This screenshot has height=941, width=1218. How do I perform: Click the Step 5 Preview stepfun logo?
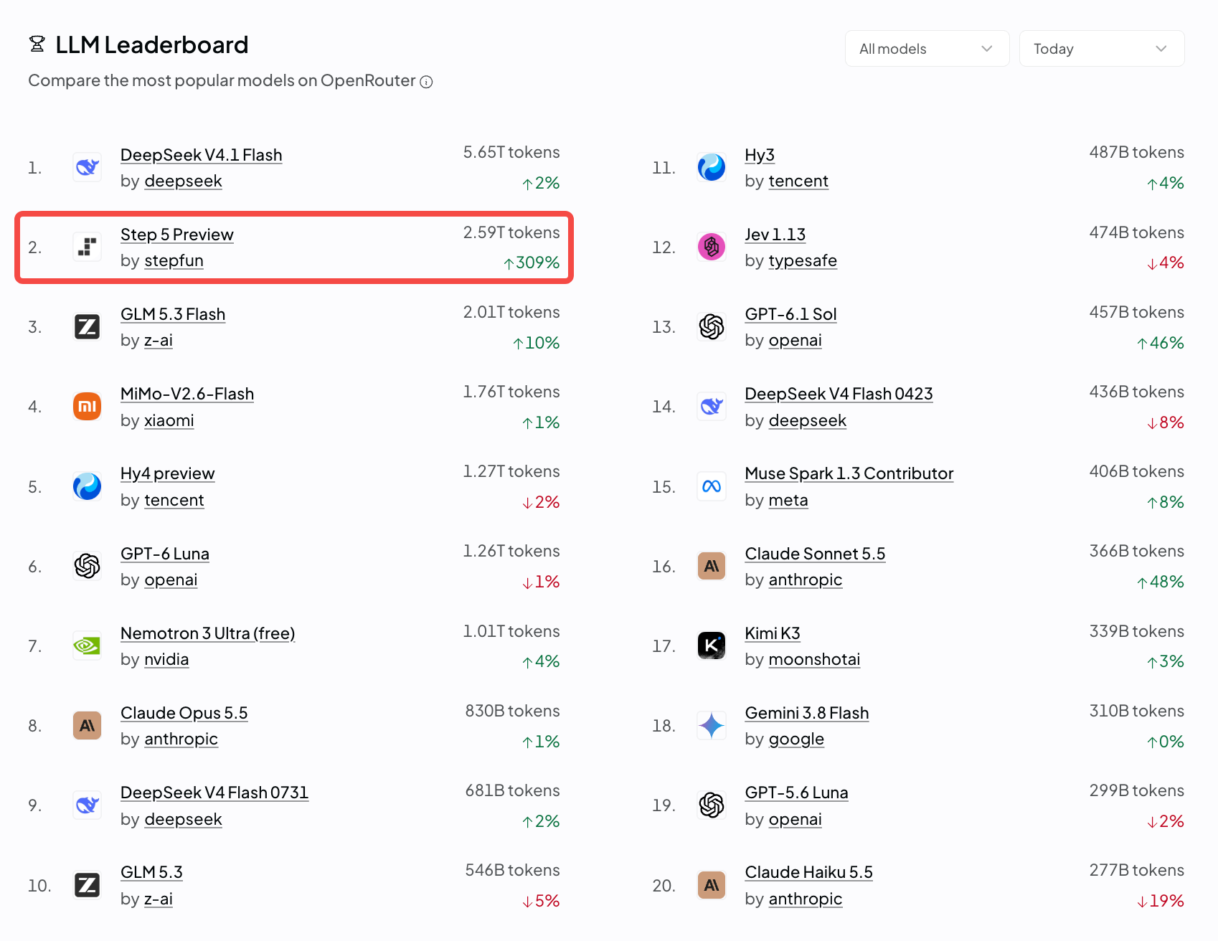[x=88, y=247]
